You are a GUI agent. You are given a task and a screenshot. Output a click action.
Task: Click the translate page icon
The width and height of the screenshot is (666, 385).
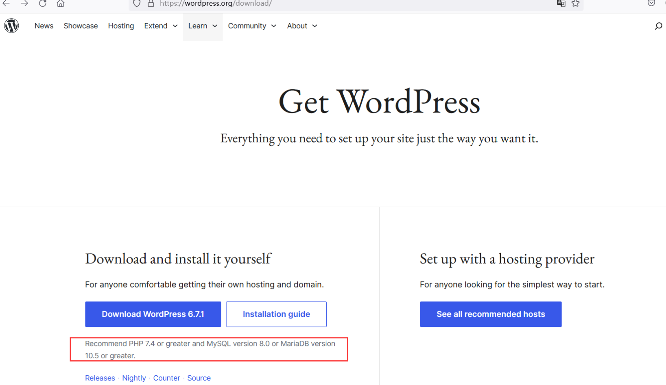(561, 3)
